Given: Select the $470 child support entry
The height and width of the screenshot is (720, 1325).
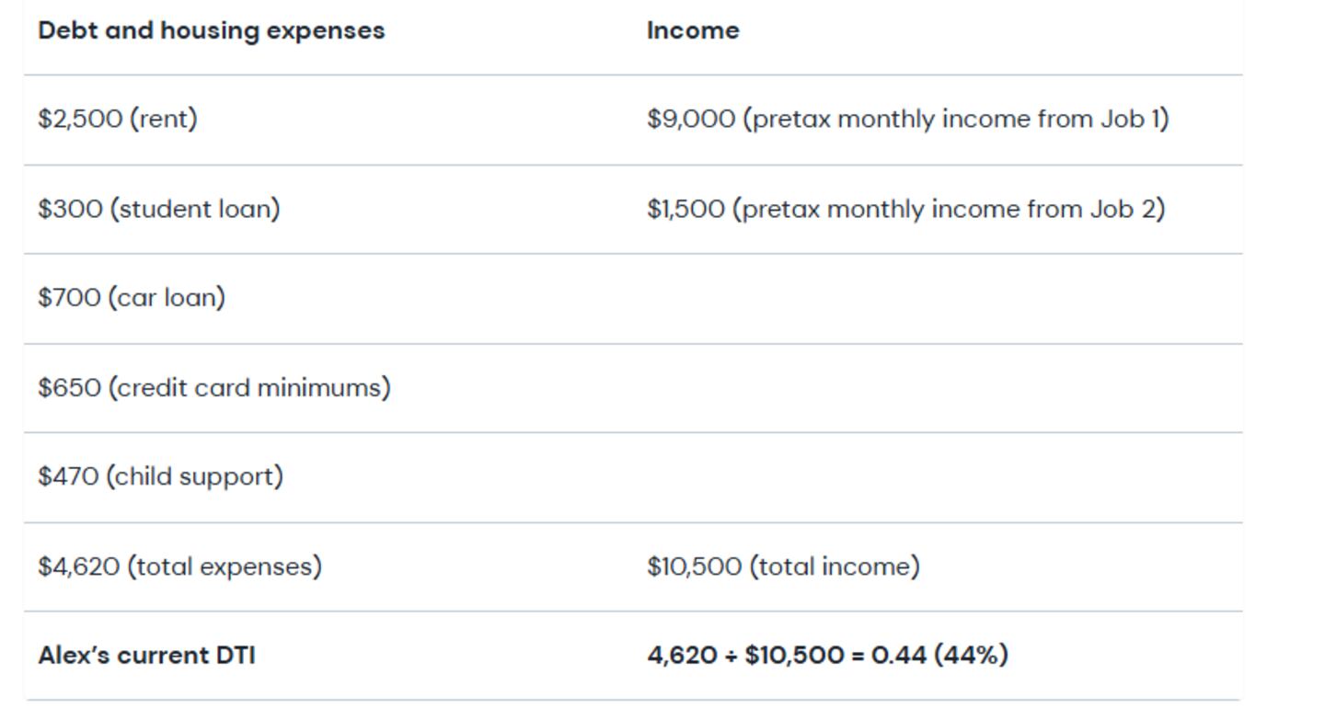Looking at the screenshot, I should tap(160, 476).
